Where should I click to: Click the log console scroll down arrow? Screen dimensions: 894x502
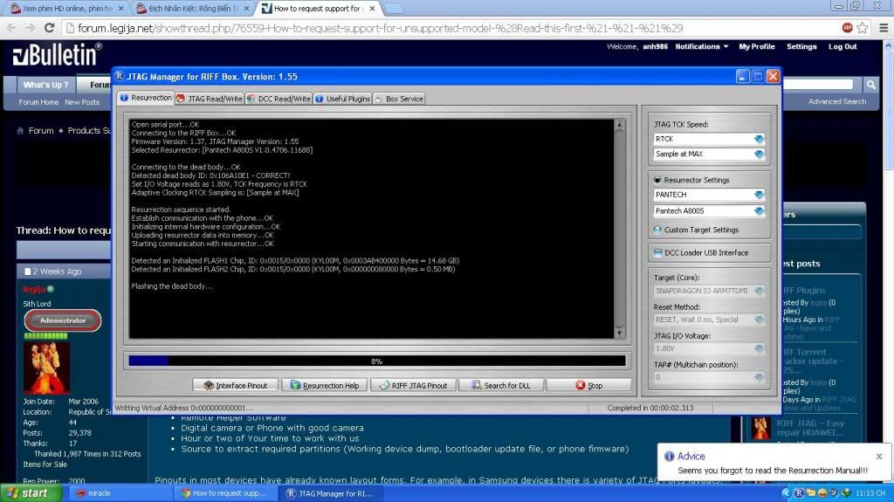(620, 333)
